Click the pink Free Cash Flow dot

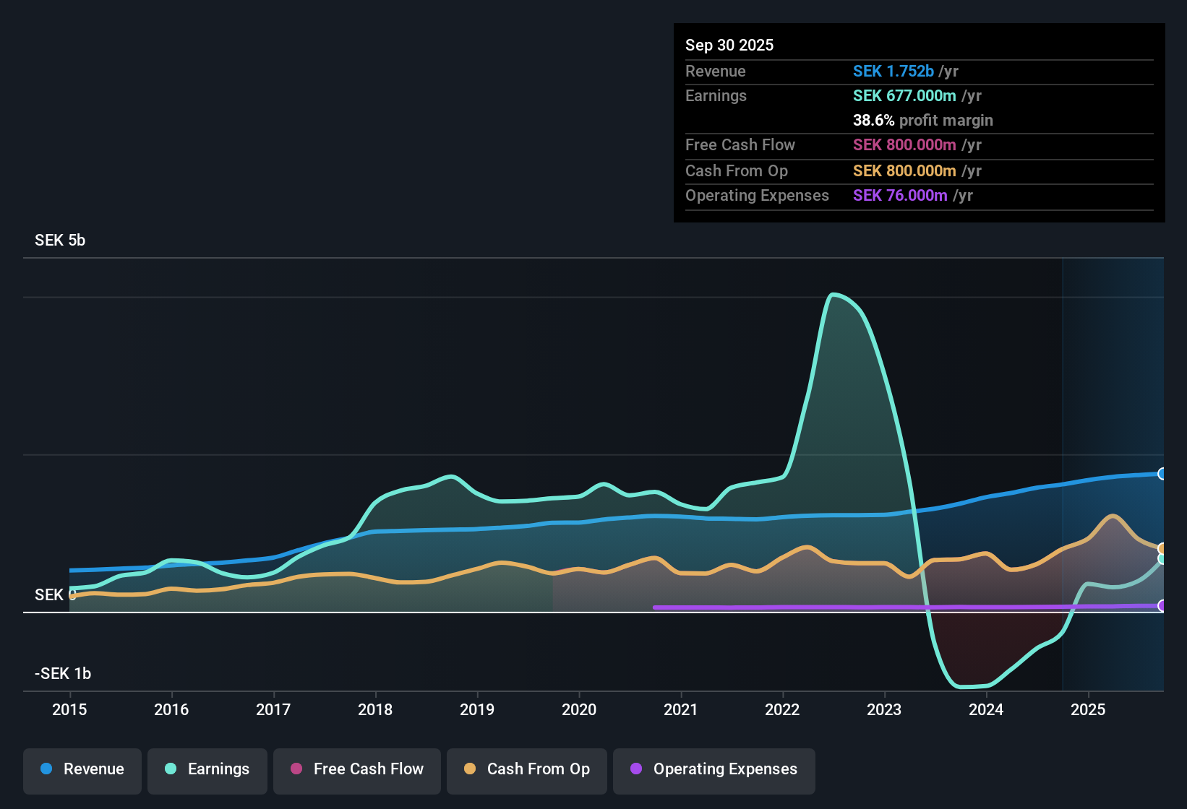point(296,769)
